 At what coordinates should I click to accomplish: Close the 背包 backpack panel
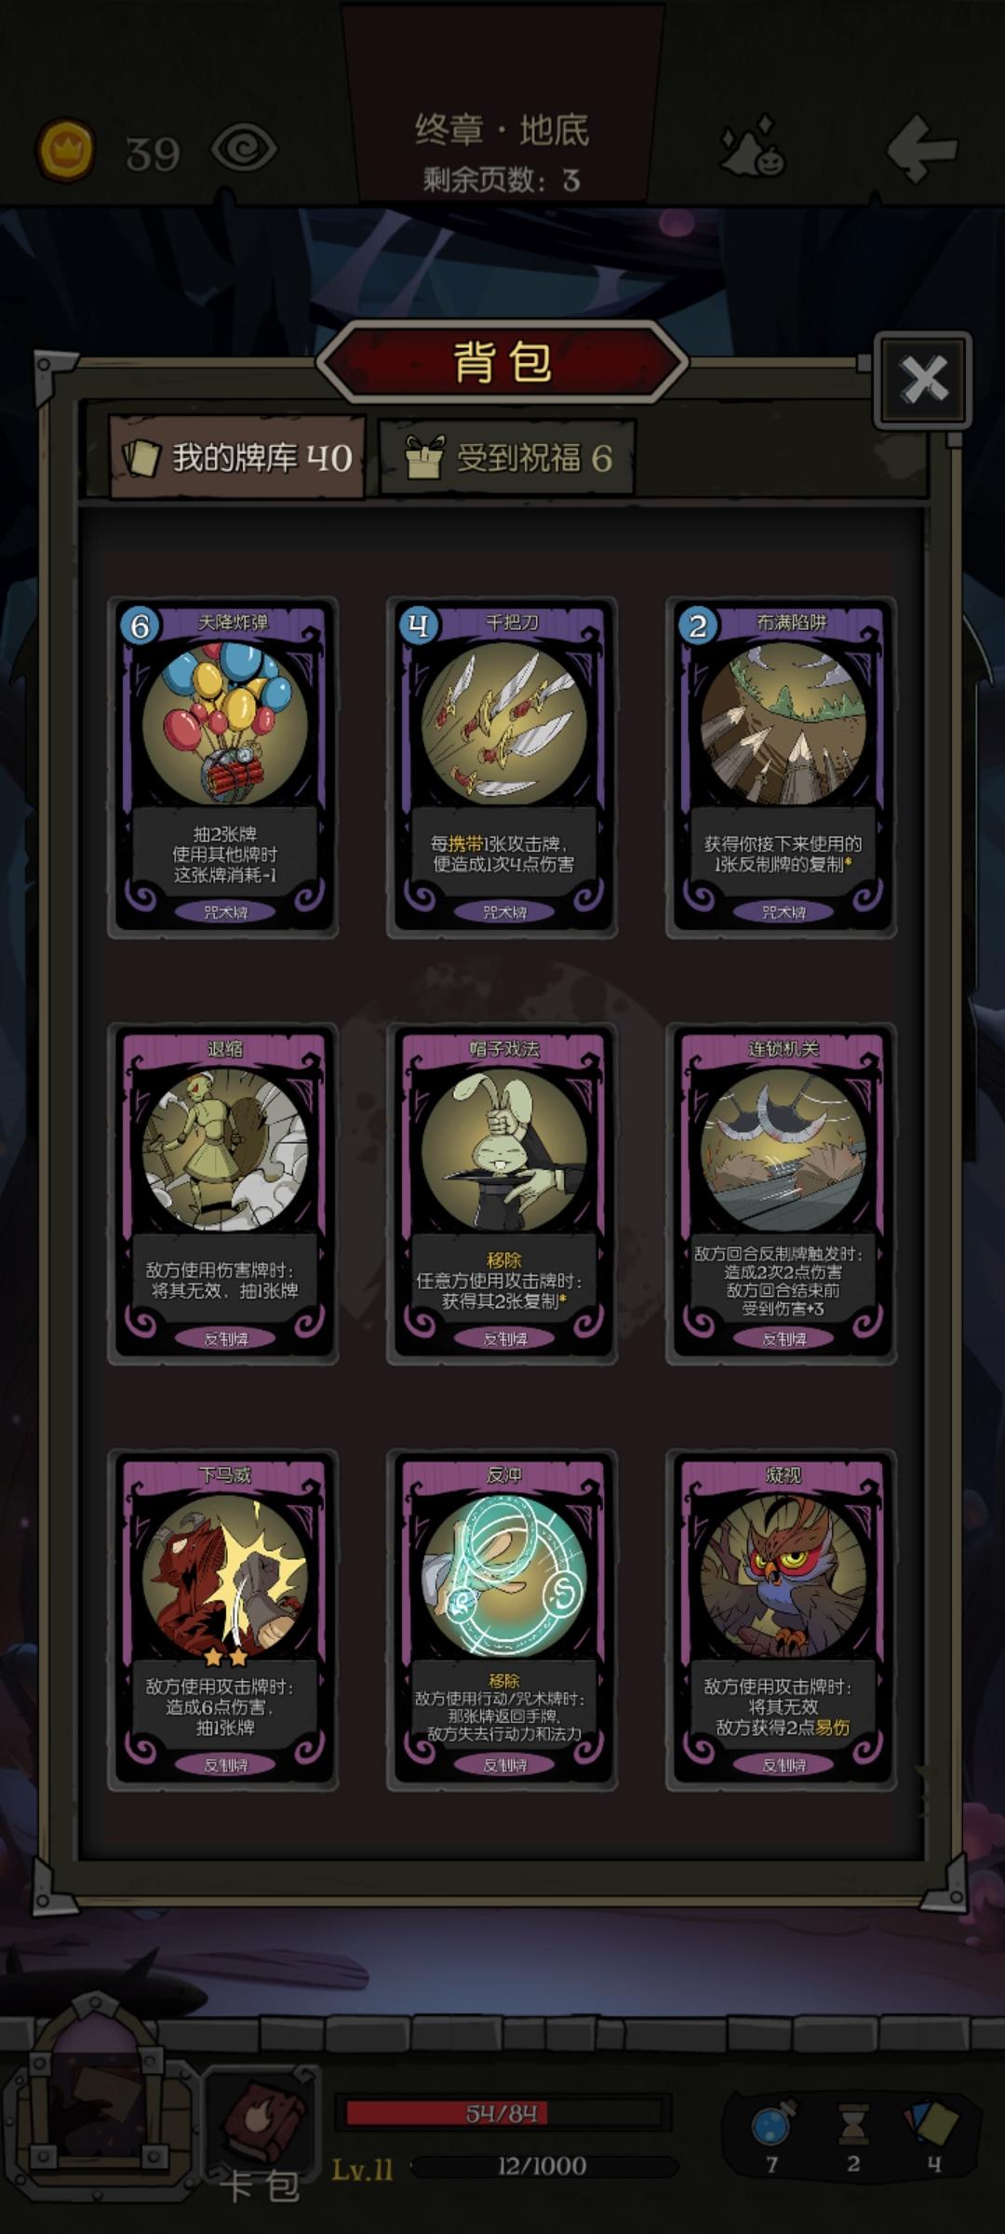(x=923, y=380)
